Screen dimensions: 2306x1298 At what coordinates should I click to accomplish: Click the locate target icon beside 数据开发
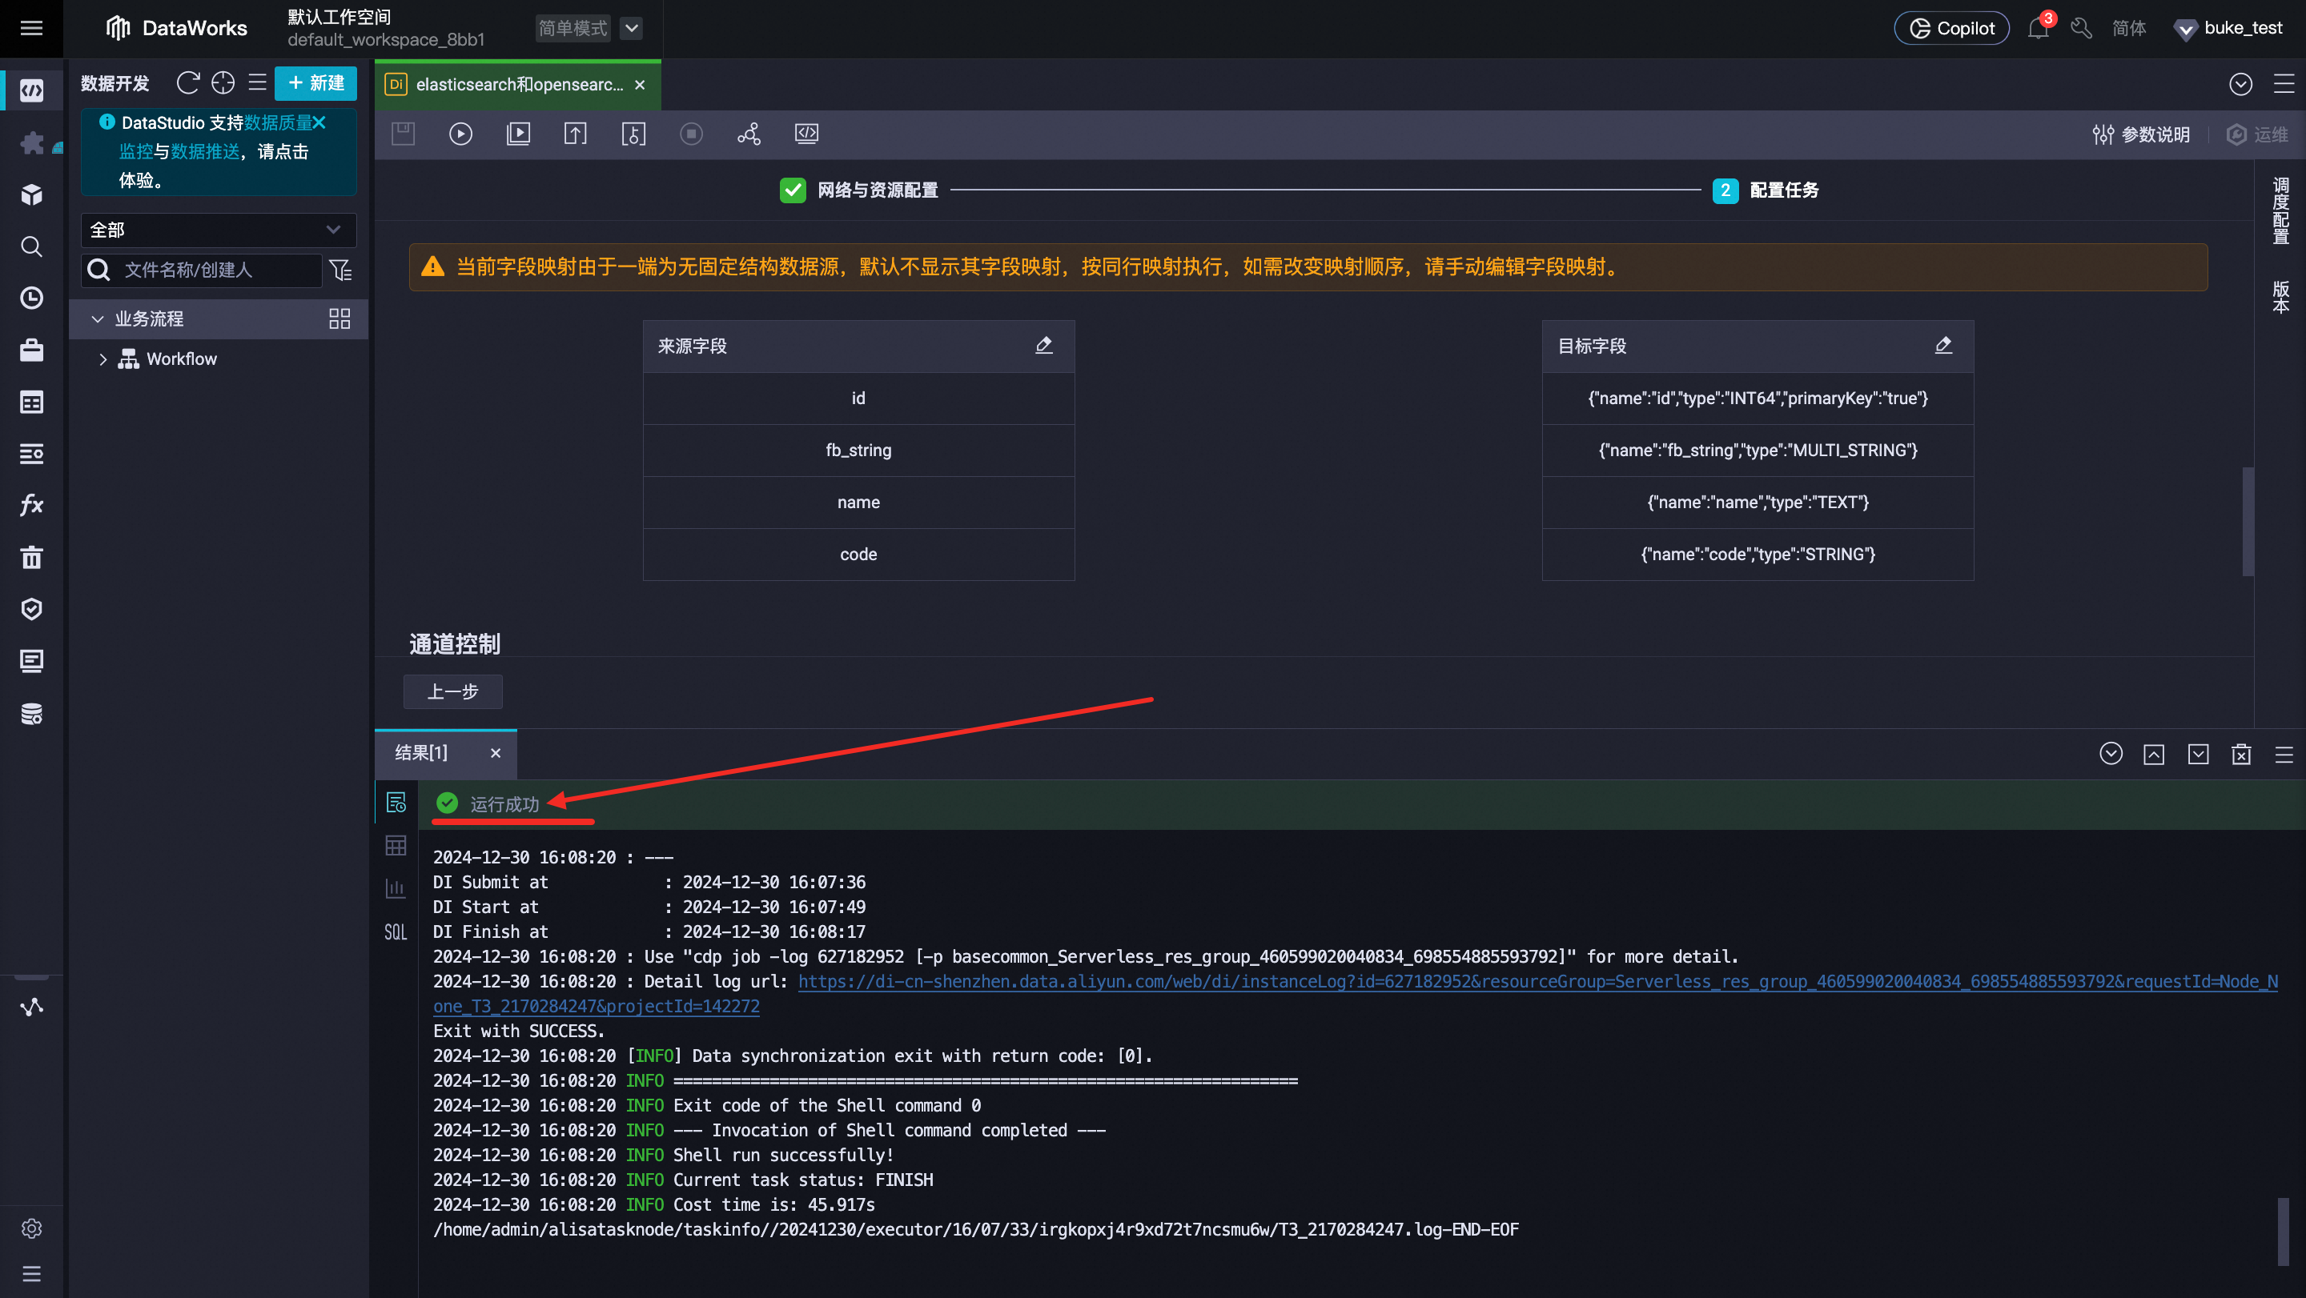pyautogui.click(x=223, y=83)
